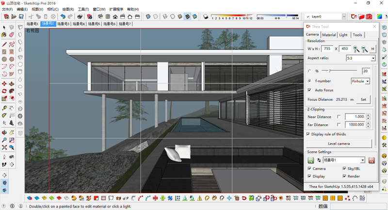Click the Set focus distance button
This screenshot has width=388, height=210.
(364, 99)
